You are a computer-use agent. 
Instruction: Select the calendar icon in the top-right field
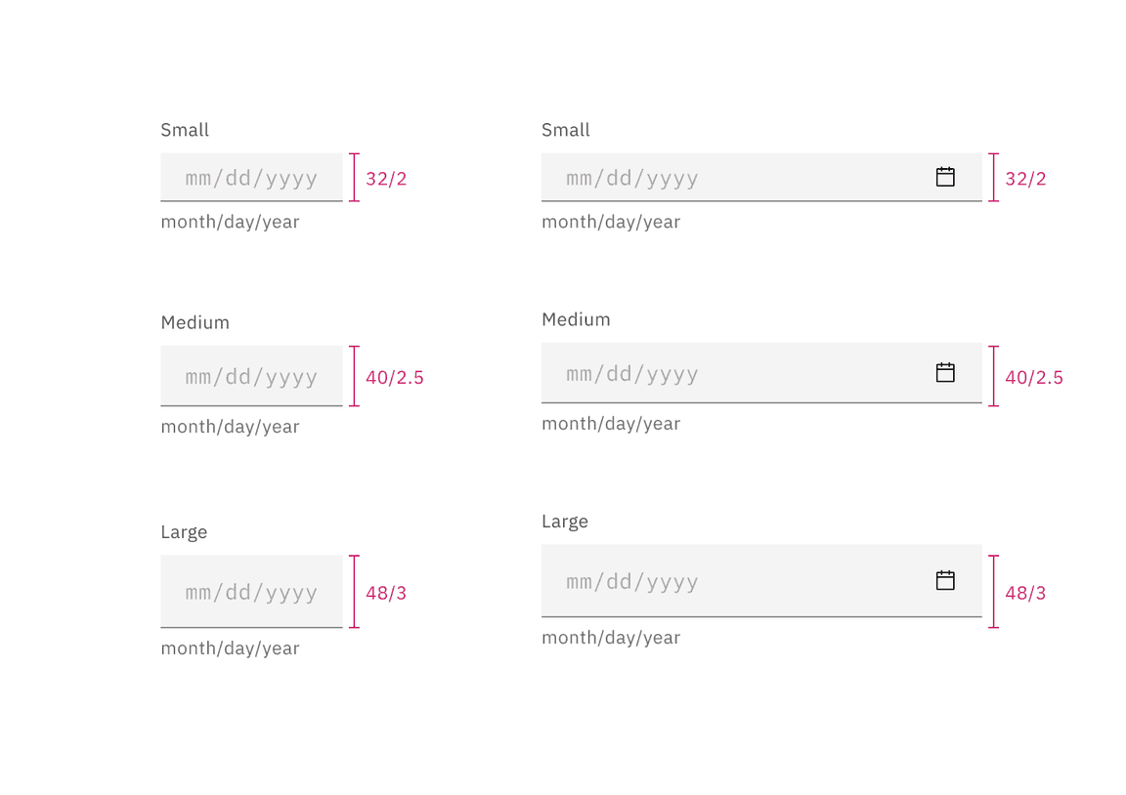(x=945, y=177)
